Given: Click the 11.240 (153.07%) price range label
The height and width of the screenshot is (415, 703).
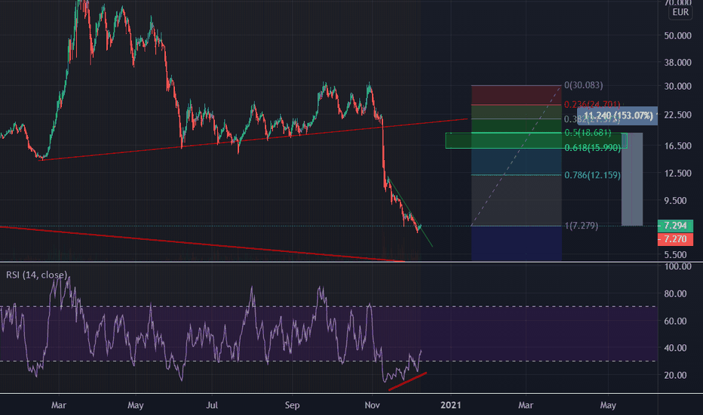Looking at the screenshot, I should pyautogui.click(x=617, y=115).
